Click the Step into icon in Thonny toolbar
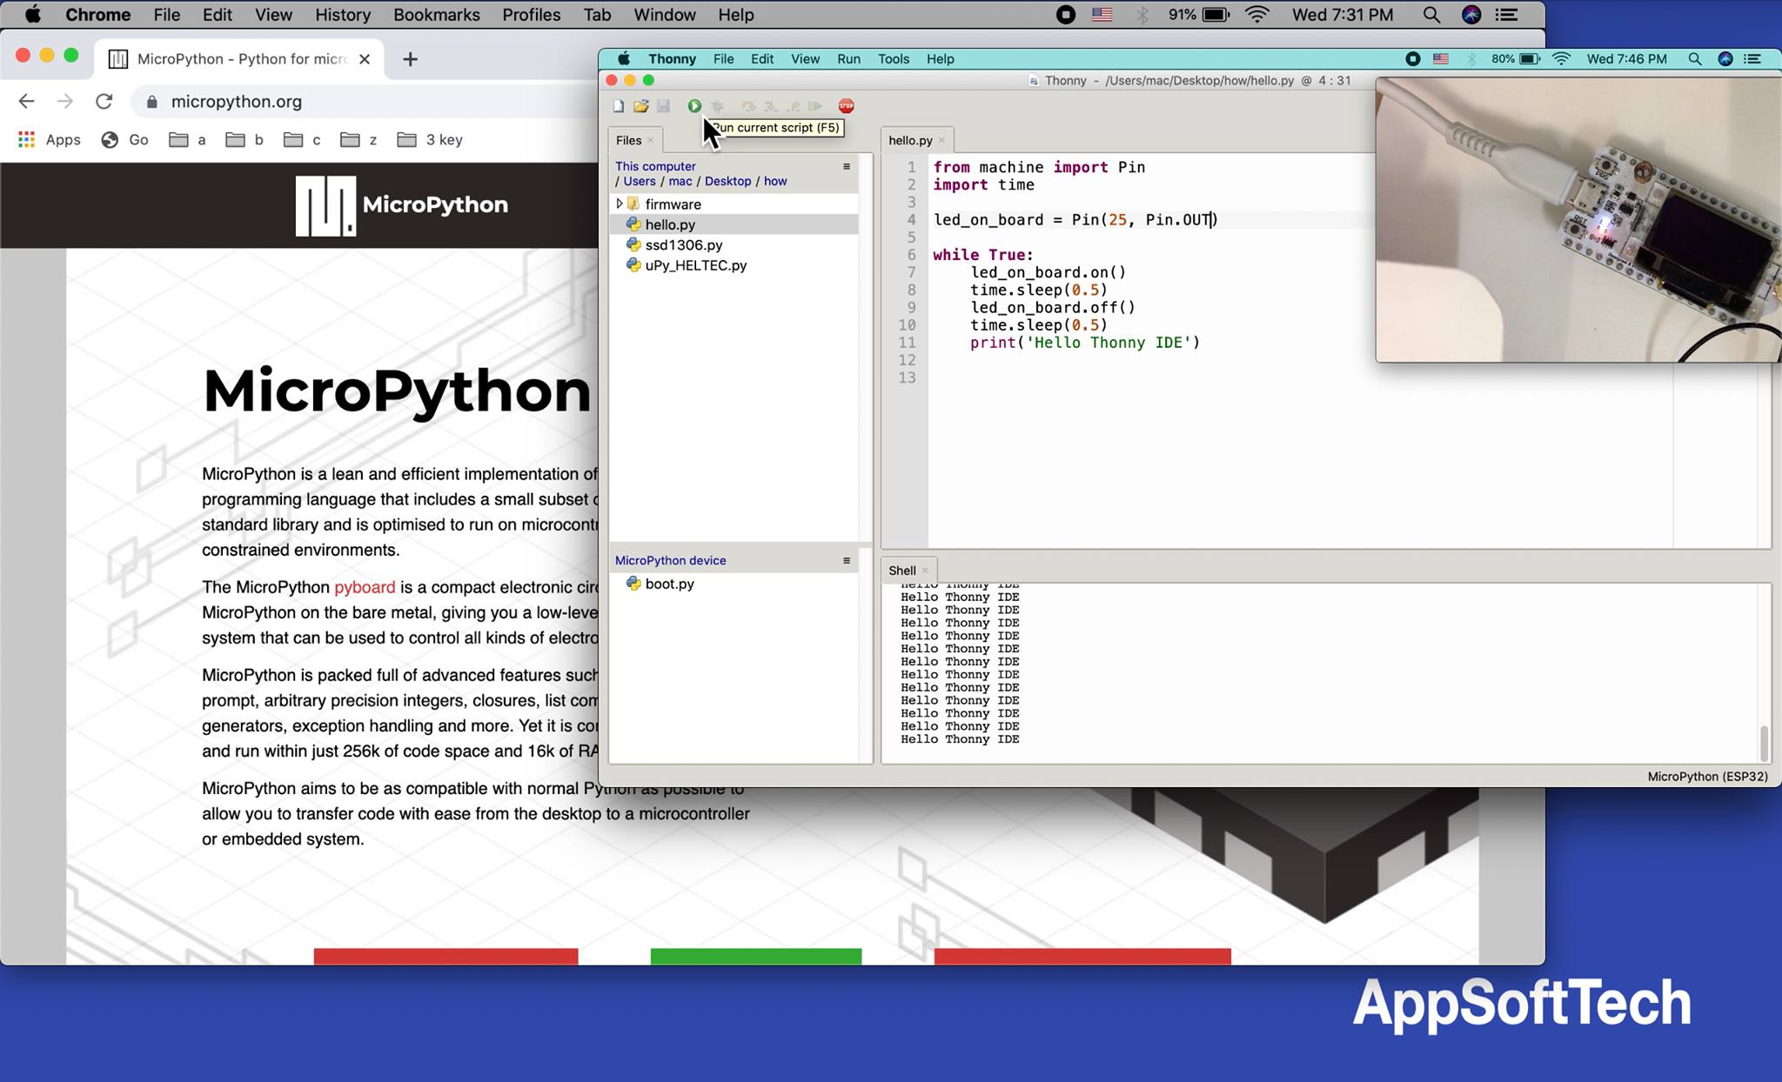Viewport: 1782px width, 1082px height. tap(770, 106)
